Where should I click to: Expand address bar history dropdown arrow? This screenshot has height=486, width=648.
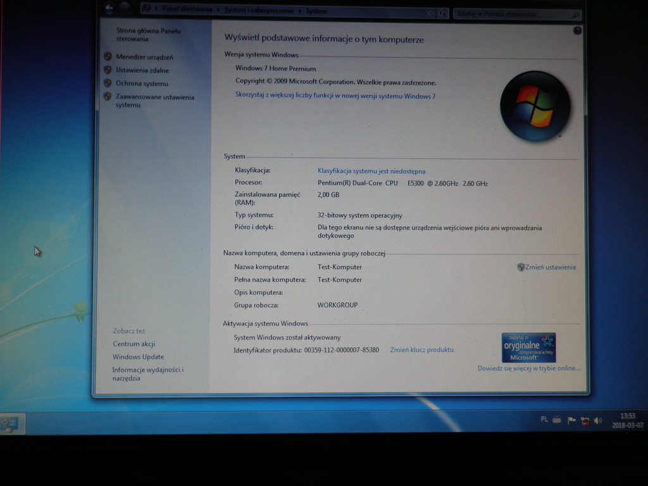430,14
